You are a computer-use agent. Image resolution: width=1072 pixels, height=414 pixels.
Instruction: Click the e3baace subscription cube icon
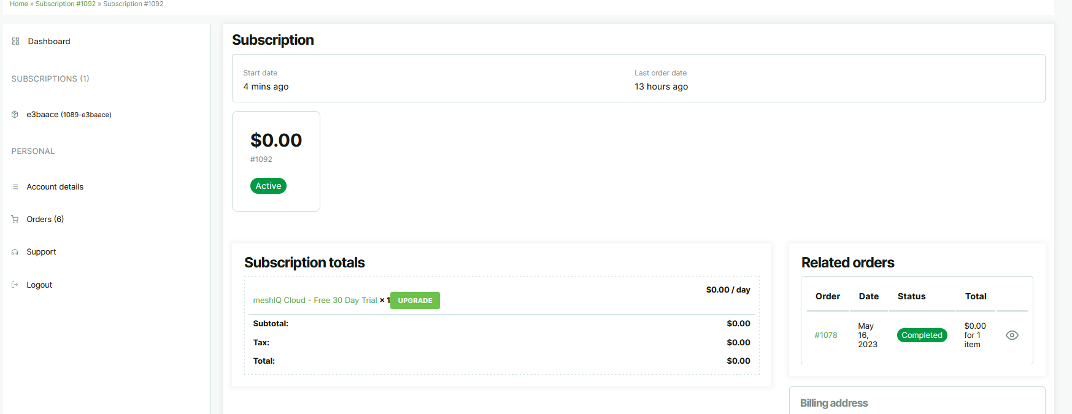(x=15, y=115)
